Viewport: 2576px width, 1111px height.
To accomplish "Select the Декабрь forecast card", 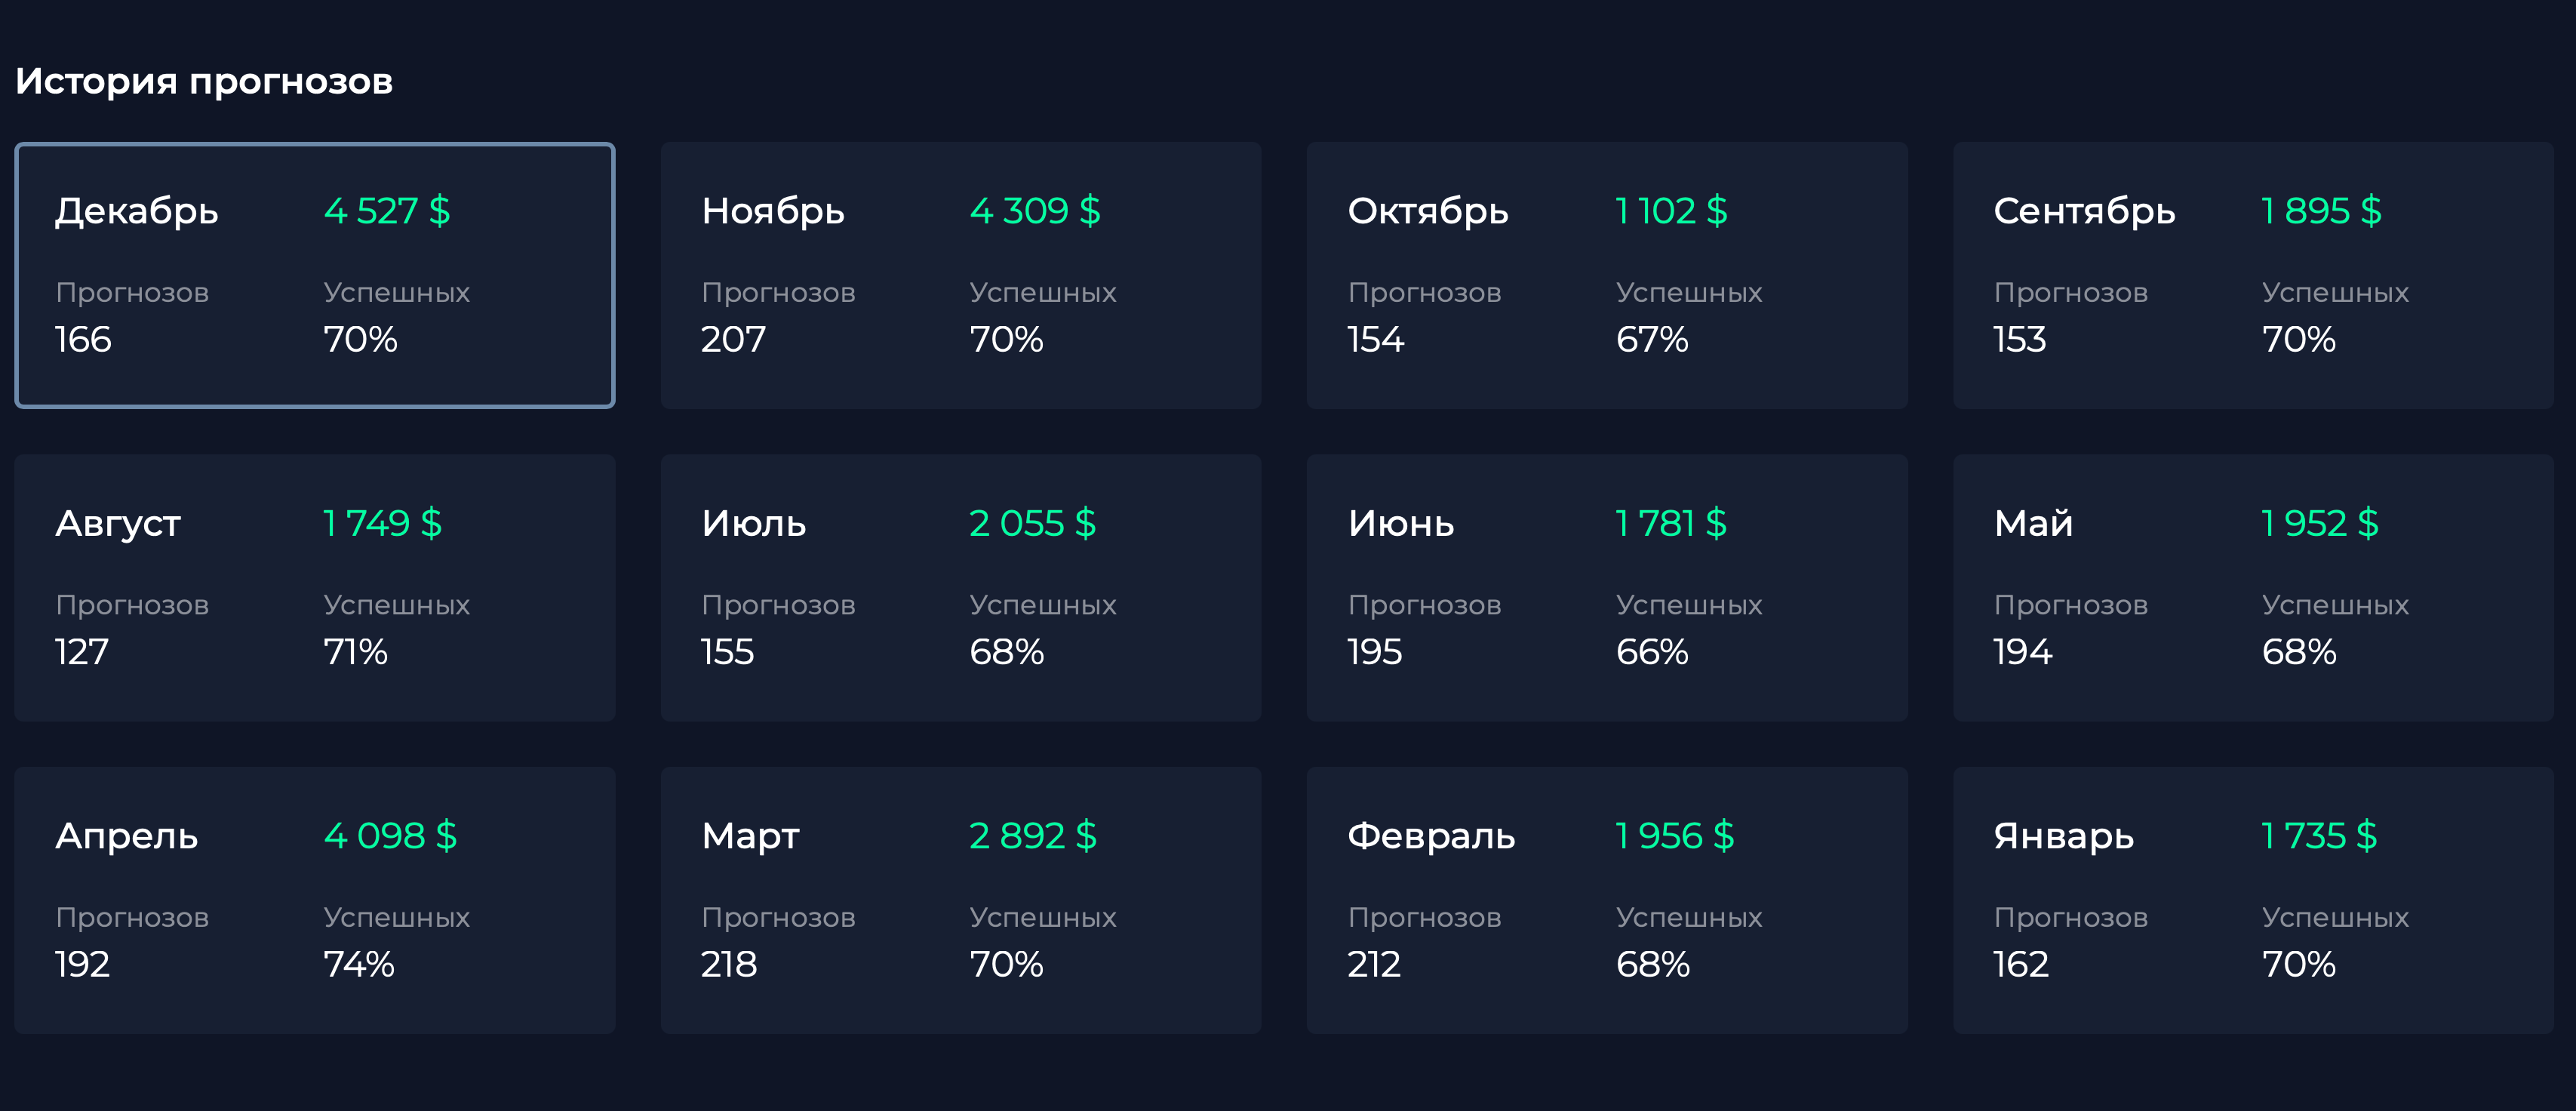I will 314,275.
